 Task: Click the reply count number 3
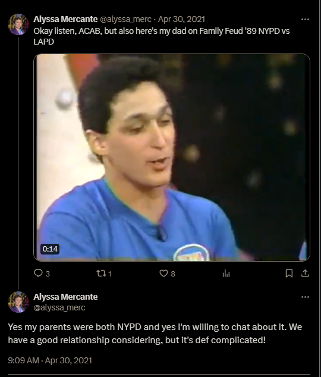point(48,274)
